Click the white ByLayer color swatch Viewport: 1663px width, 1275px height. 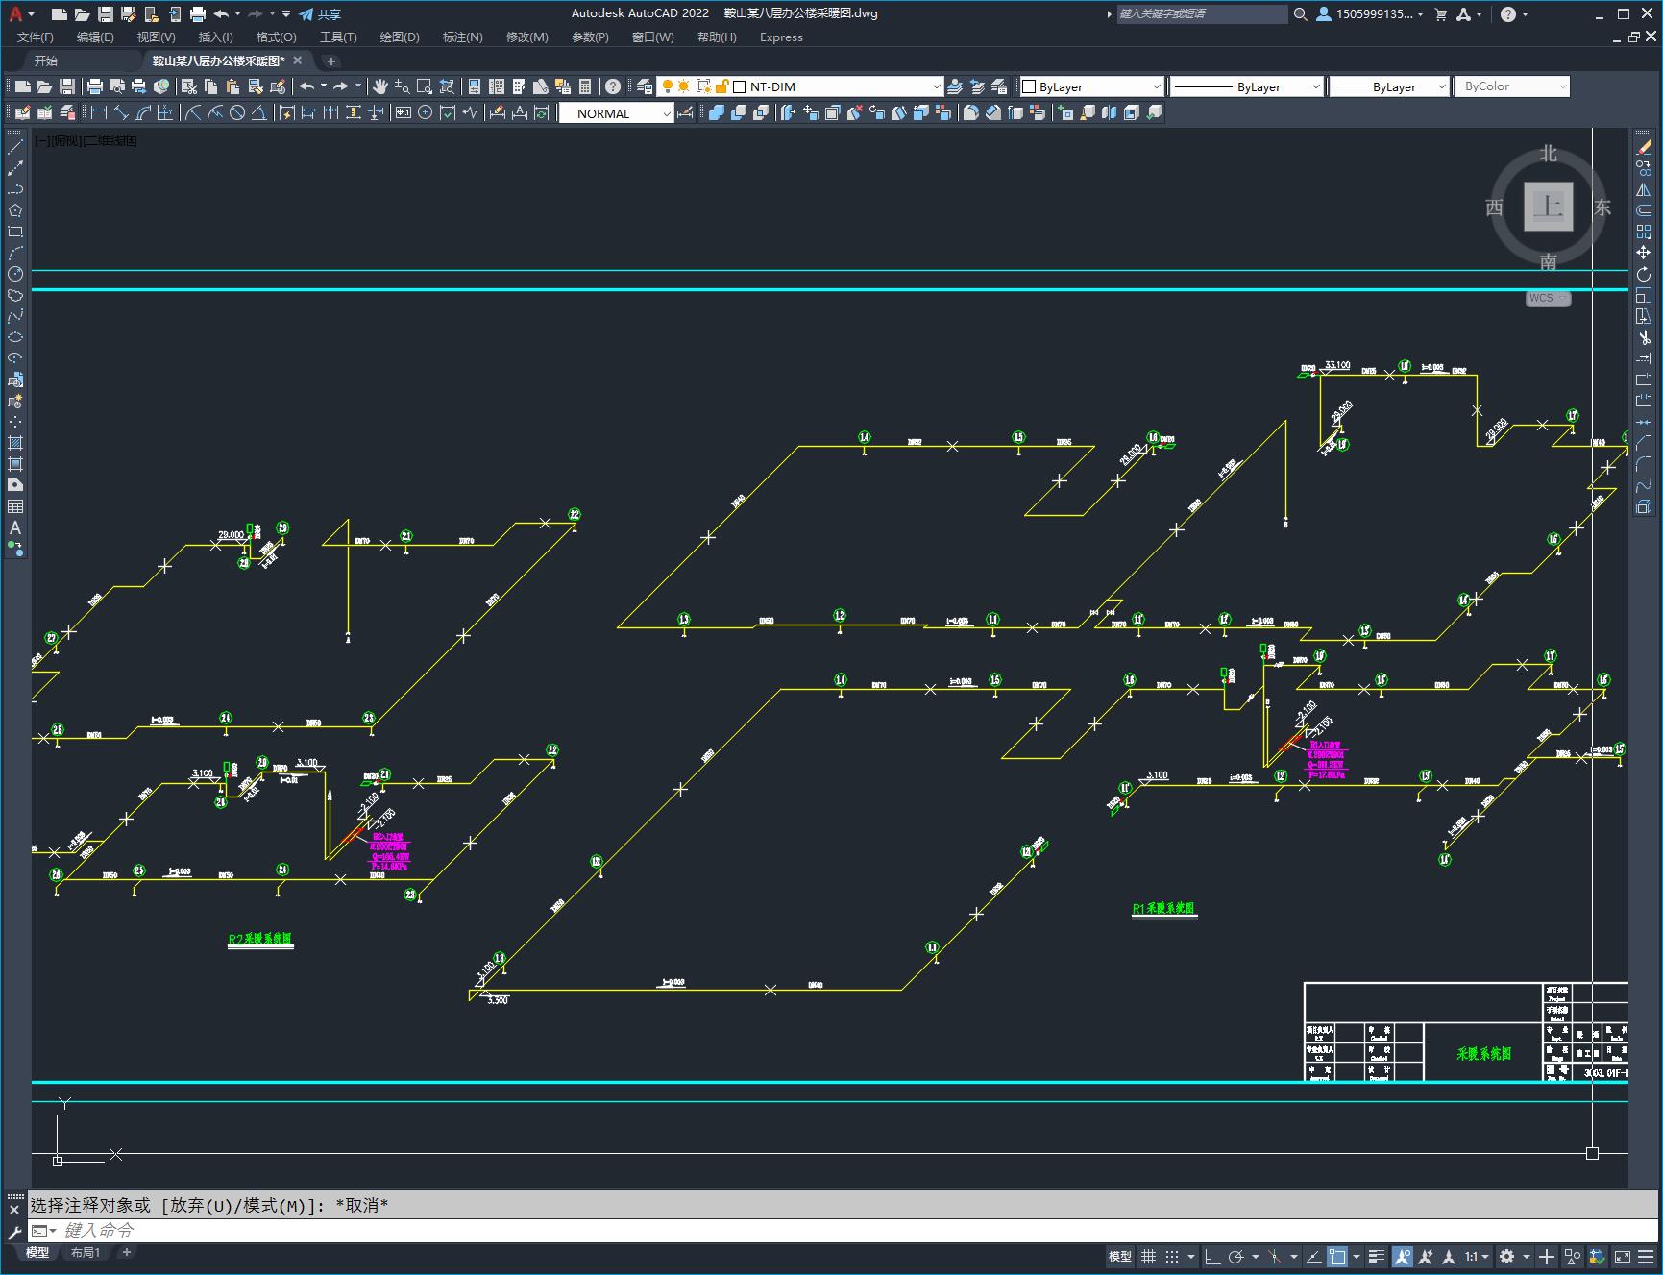(1029, 86)
